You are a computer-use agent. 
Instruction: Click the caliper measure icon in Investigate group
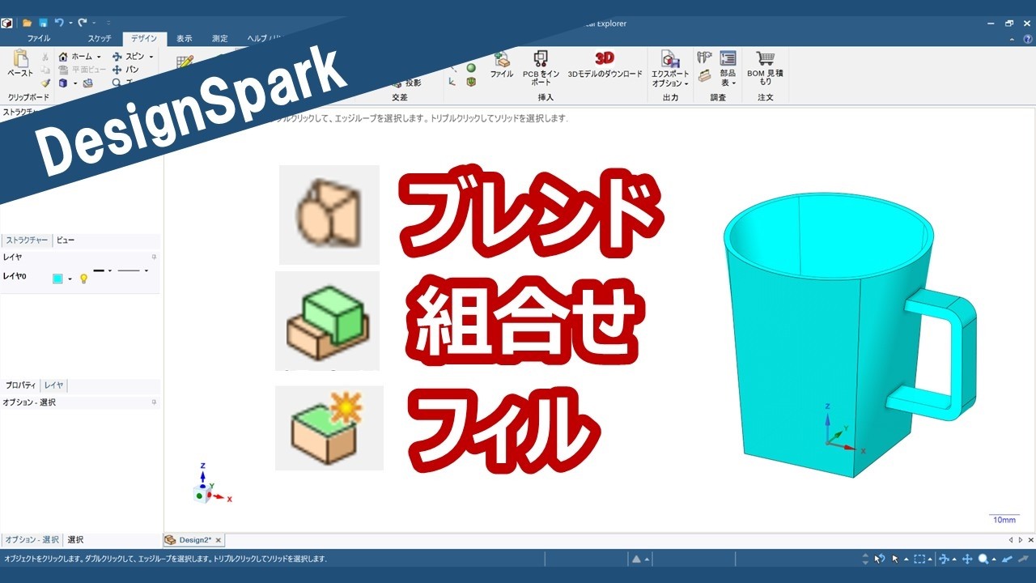(x=704, y=57)
